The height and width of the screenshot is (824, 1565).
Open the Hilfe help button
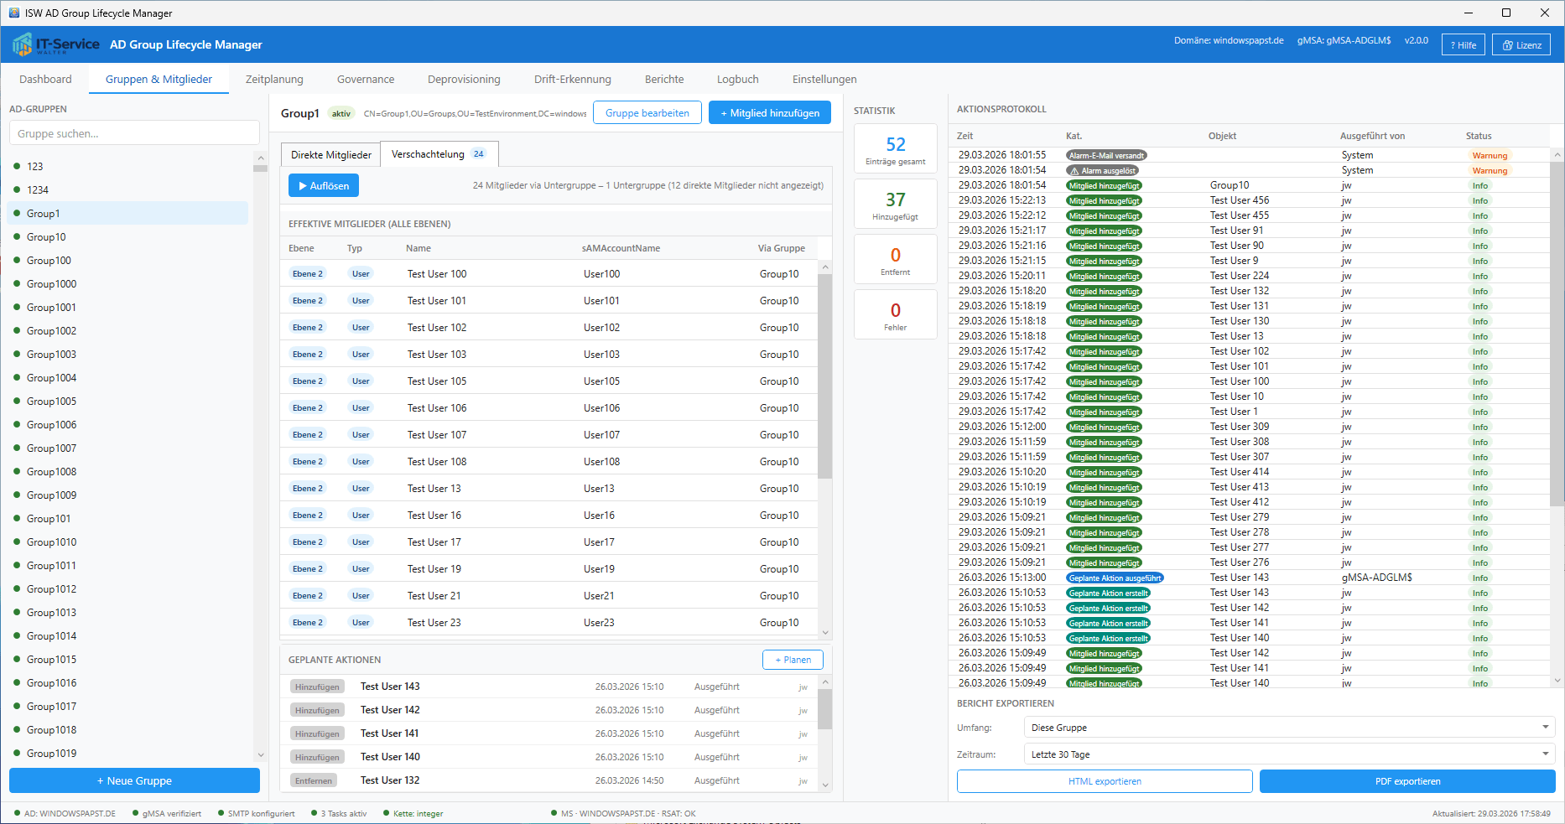coord(1463,45)
